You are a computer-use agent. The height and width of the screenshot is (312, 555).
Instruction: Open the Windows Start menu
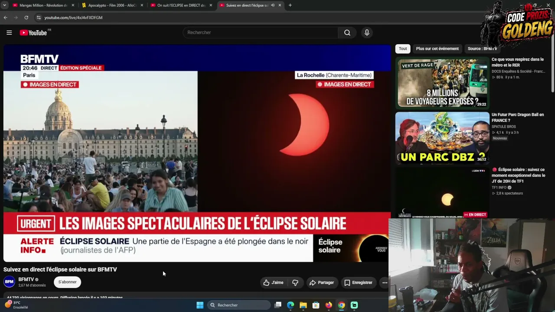(200, 305)
